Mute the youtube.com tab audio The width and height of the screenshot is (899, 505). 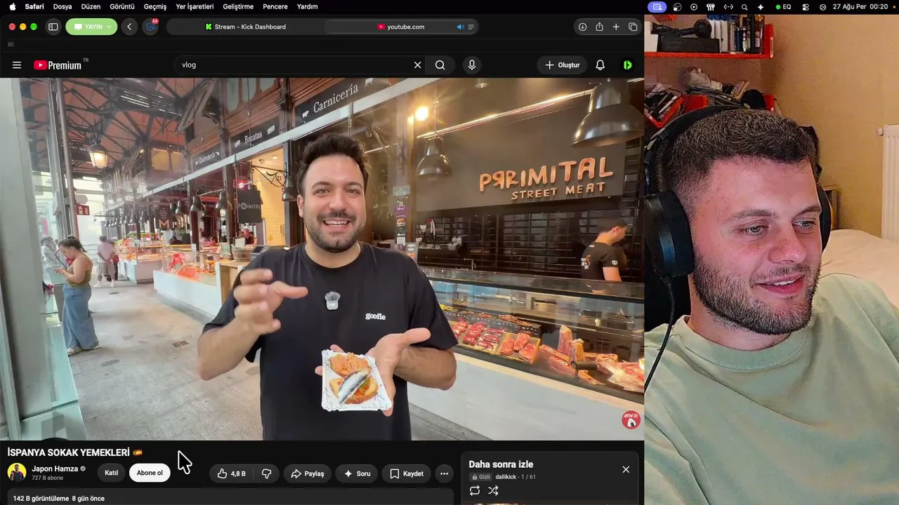point(461,27)
